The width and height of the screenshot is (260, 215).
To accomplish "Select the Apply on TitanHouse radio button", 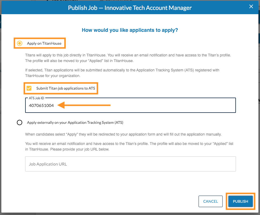I will 20,43.
